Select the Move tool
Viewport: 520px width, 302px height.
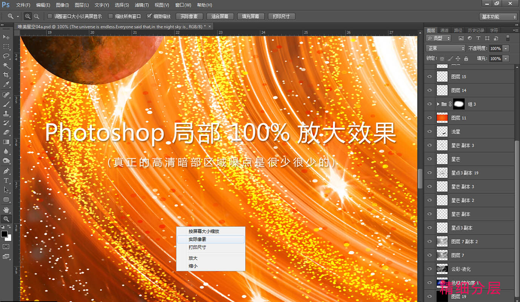6,37
